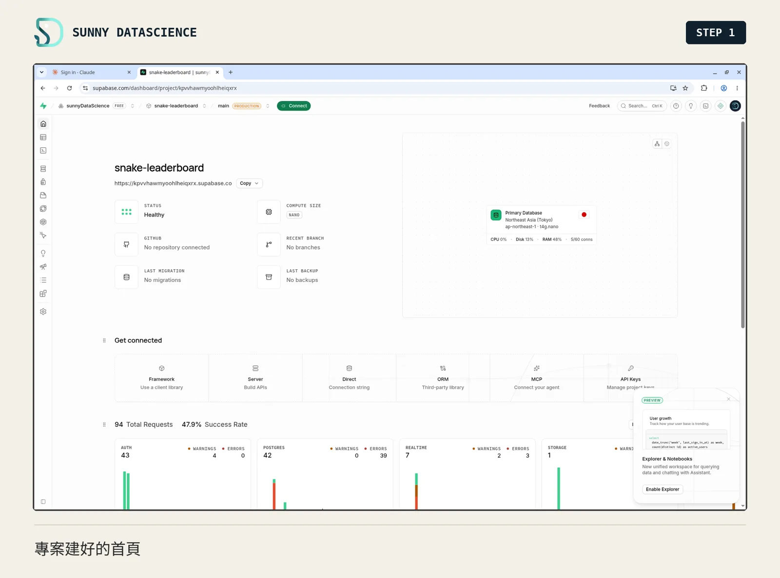Viewport: 780px width, 578px height.
Task: Open the Authentication lock icon in sidebar
Action: [x=43, y=182]
